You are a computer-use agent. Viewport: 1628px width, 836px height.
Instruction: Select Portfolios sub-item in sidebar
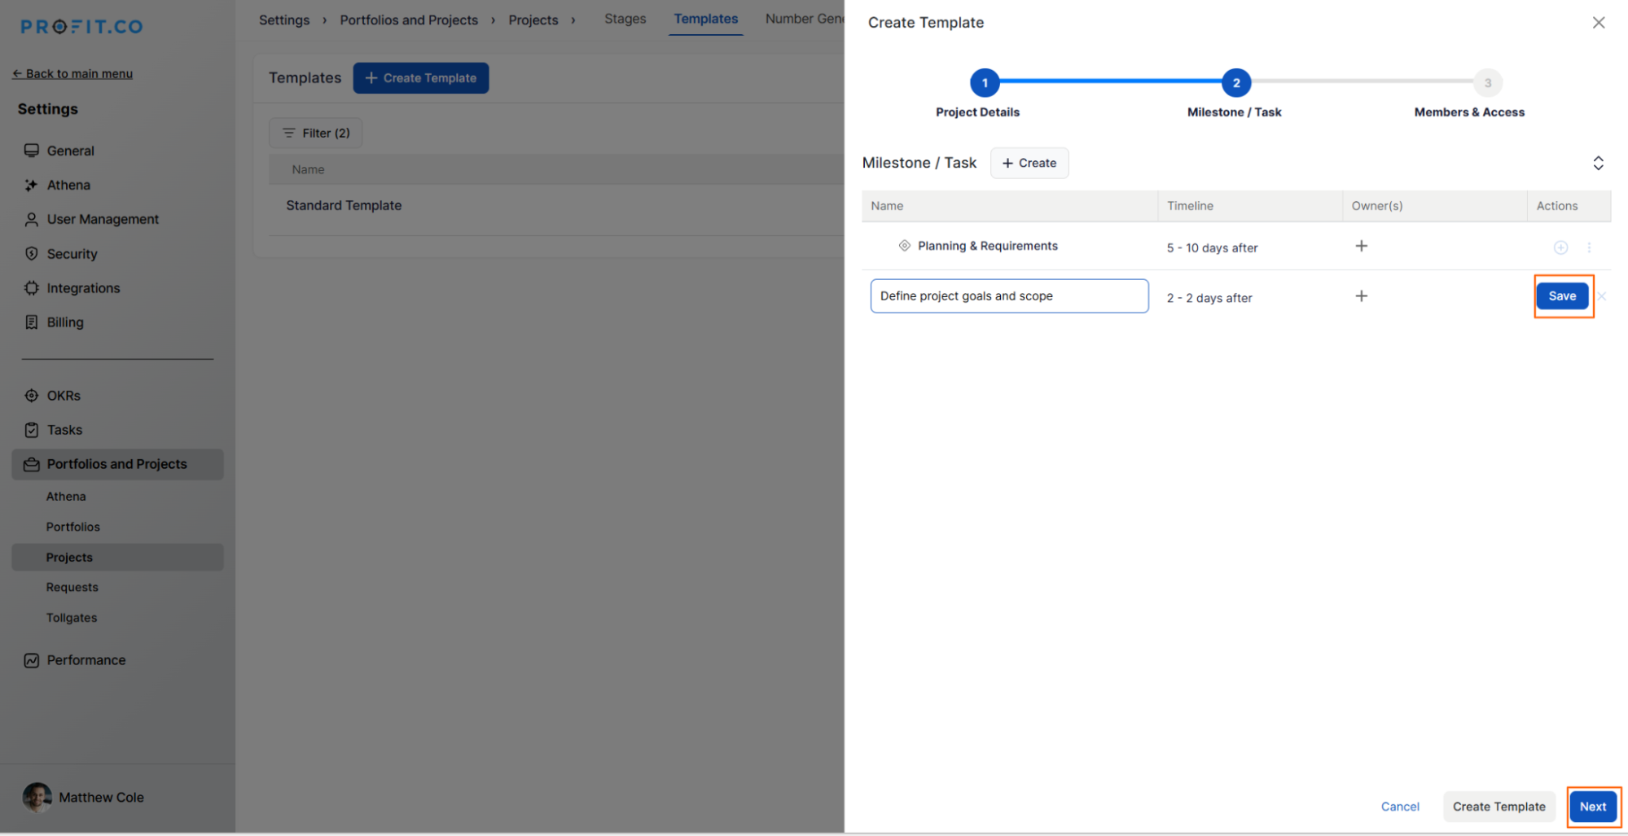tap(73, 527)
